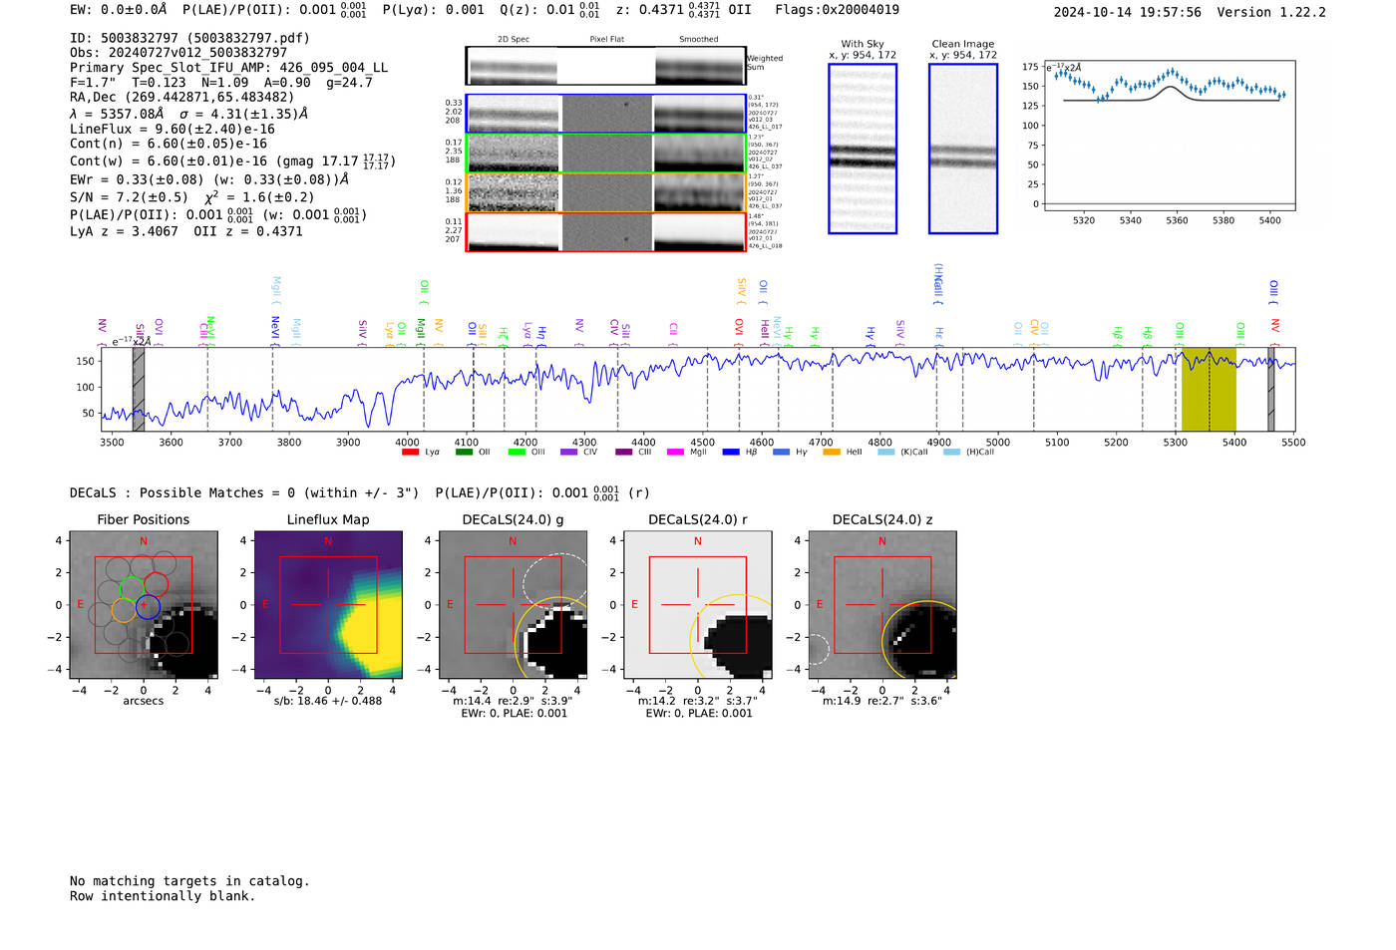The width and height of the screenshot is (1396, 950).
Task: Click the green fiber circle in Fiber Positions
Action: (132, 587)
